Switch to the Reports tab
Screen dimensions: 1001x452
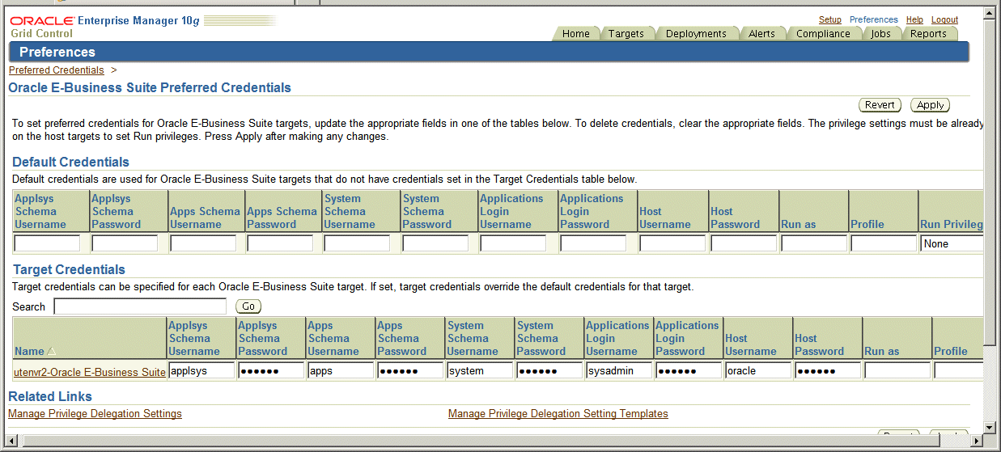click(x=928, y=33)
